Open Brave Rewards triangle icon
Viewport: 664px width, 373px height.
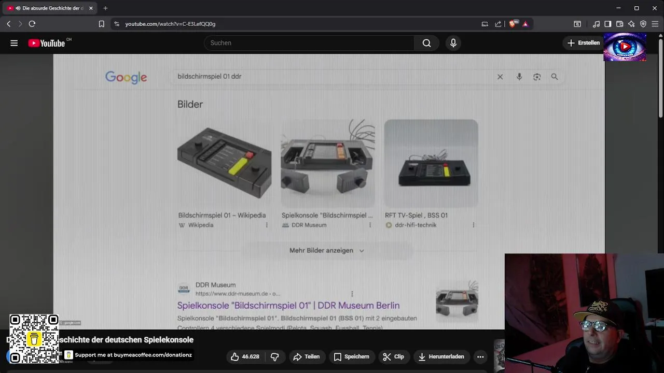[525, 24]
